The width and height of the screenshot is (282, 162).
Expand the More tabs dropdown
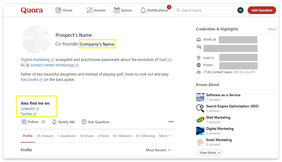coord(165,136)
